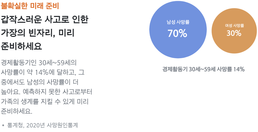Click the orange 불확실한 미래 준비 heading
This screenshot has width=258, height=132.
point(30,6)
